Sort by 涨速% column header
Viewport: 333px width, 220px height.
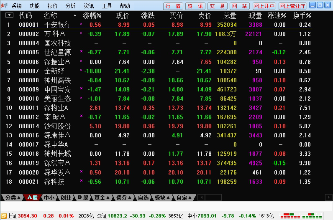[277, 15]
